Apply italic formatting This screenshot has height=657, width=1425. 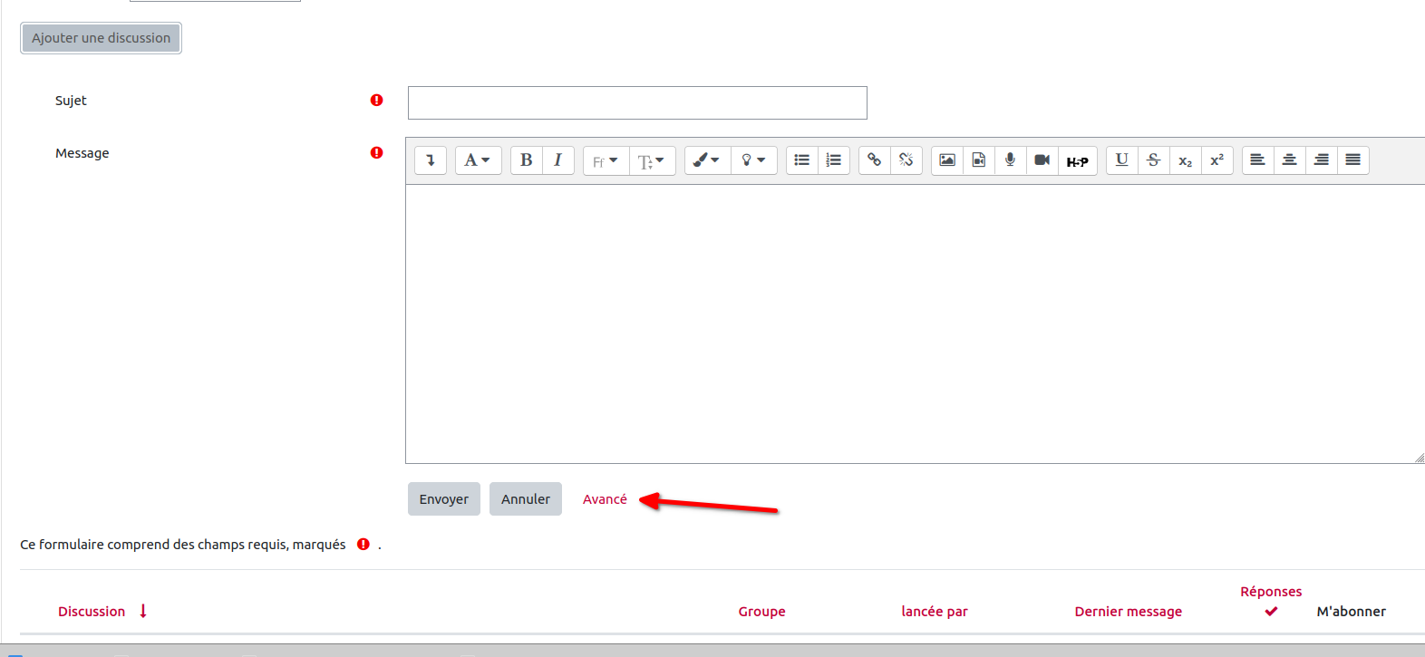[x=557, y=160]
